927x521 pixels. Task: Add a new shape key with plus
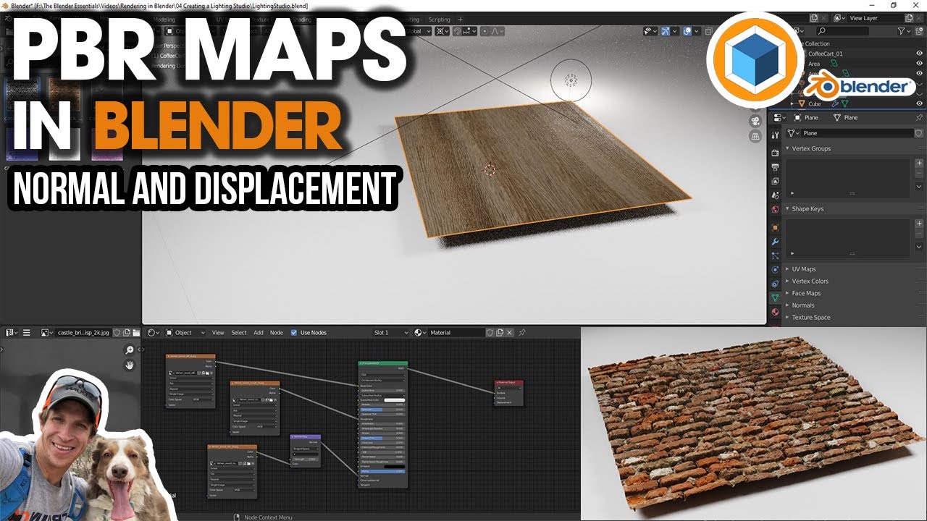click(919, 224)
